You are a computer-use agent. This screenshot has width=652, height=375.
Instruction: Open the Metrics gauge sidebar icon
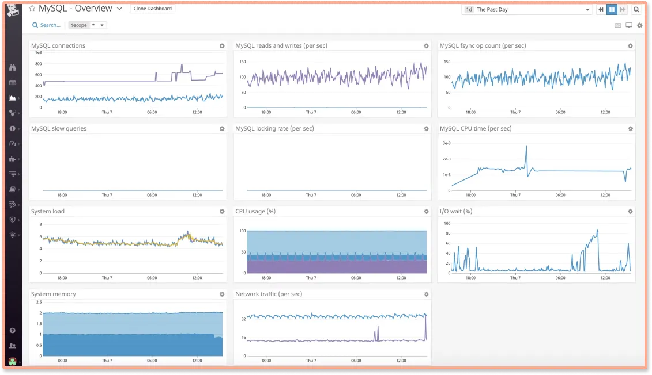(13, 144)
